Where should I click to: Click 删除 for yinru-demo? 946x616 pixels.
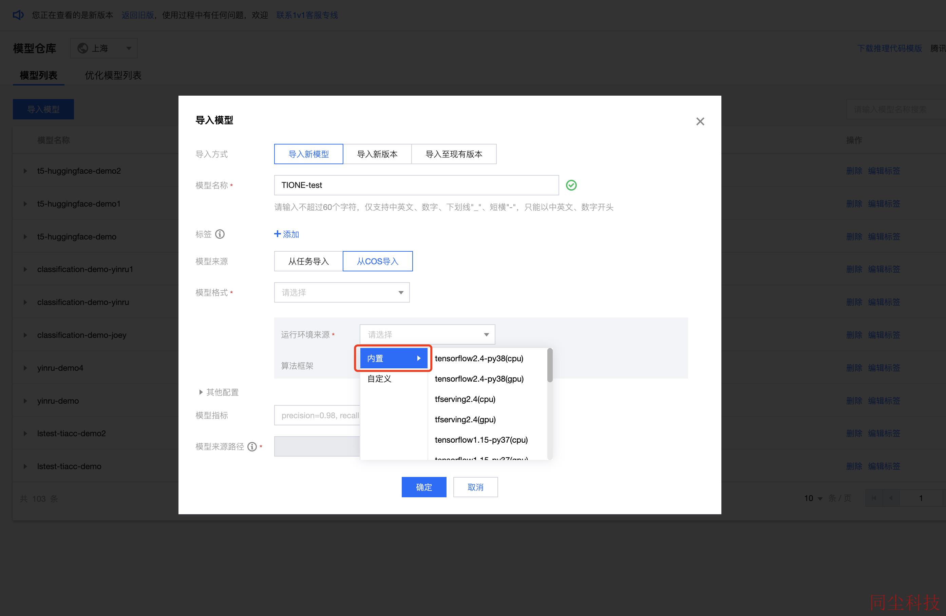coord(854,401)
